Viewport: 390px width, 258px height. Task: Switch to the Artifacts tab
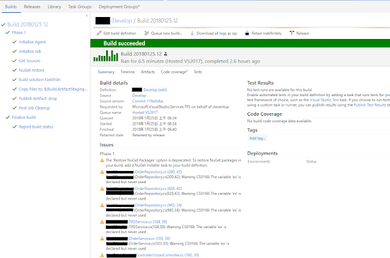pyautogui.click(x=147, y=72)
